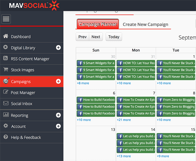Open first 'How To Create An Epi' post

(x=136, y=100)
